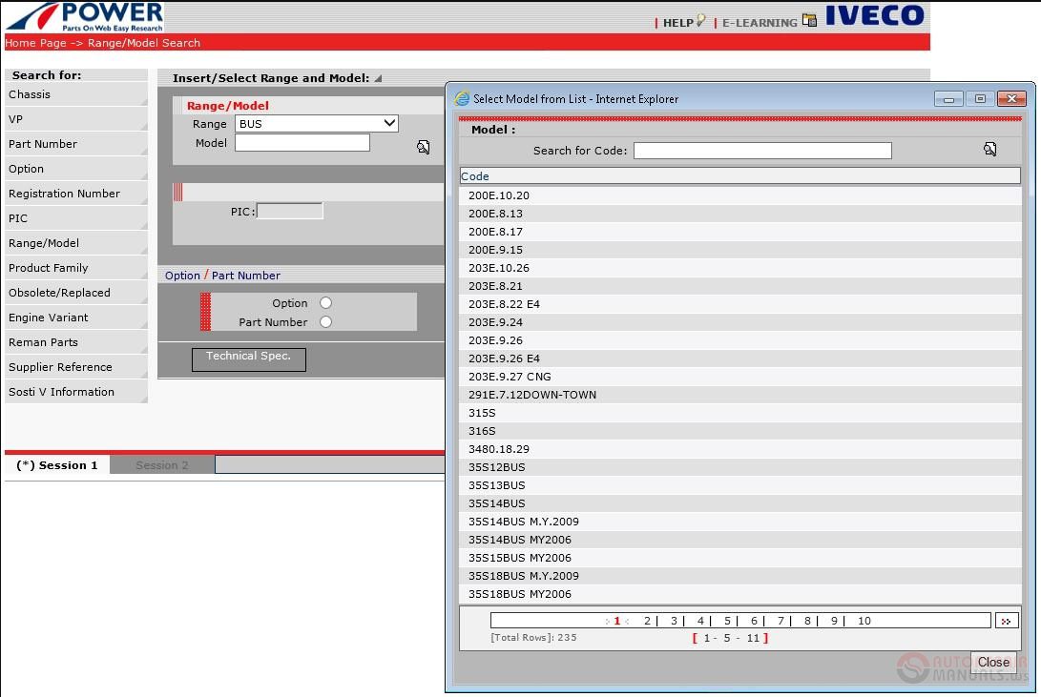This screenshot has height=697, width=1041.
Task: Open the Model search lookup icon
Action: (x=423, y=146)
